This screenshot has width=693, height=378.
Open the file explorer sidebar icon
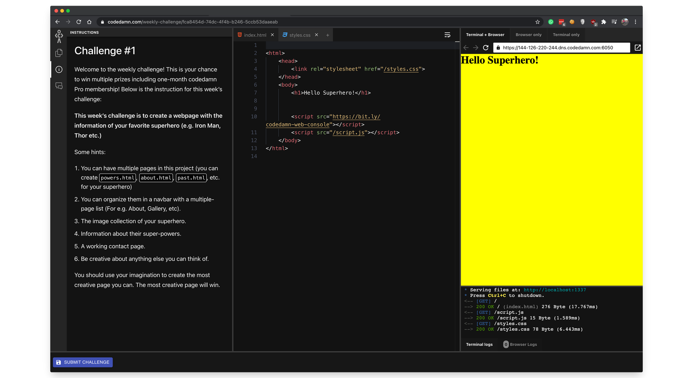pos(59,53)
